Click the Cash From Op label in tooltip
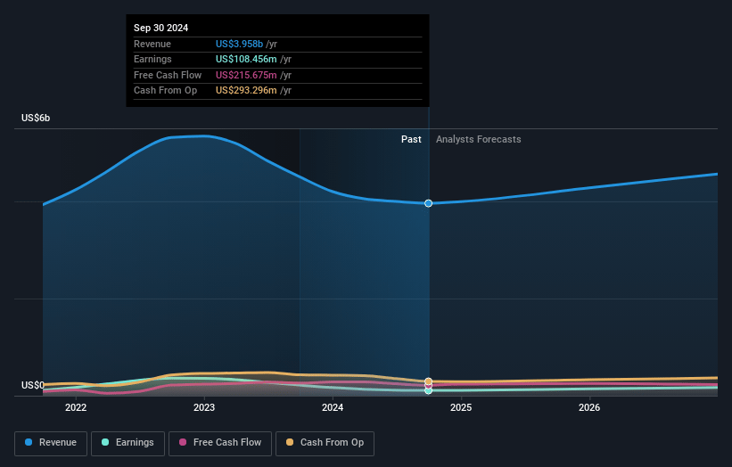732x467 pixels. (x=165, y=91)
